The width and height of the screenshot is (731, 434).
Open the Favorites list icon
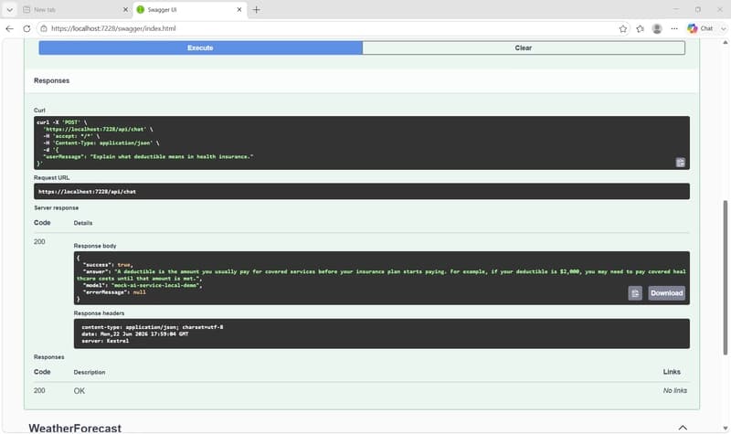pyautogui.click(x=641, y=28)
